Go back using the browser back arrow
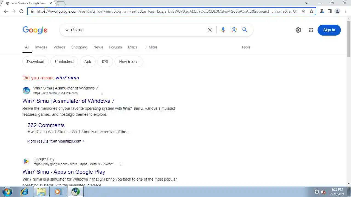The height and width of the screenshot is (197, 351). point(6,11)
